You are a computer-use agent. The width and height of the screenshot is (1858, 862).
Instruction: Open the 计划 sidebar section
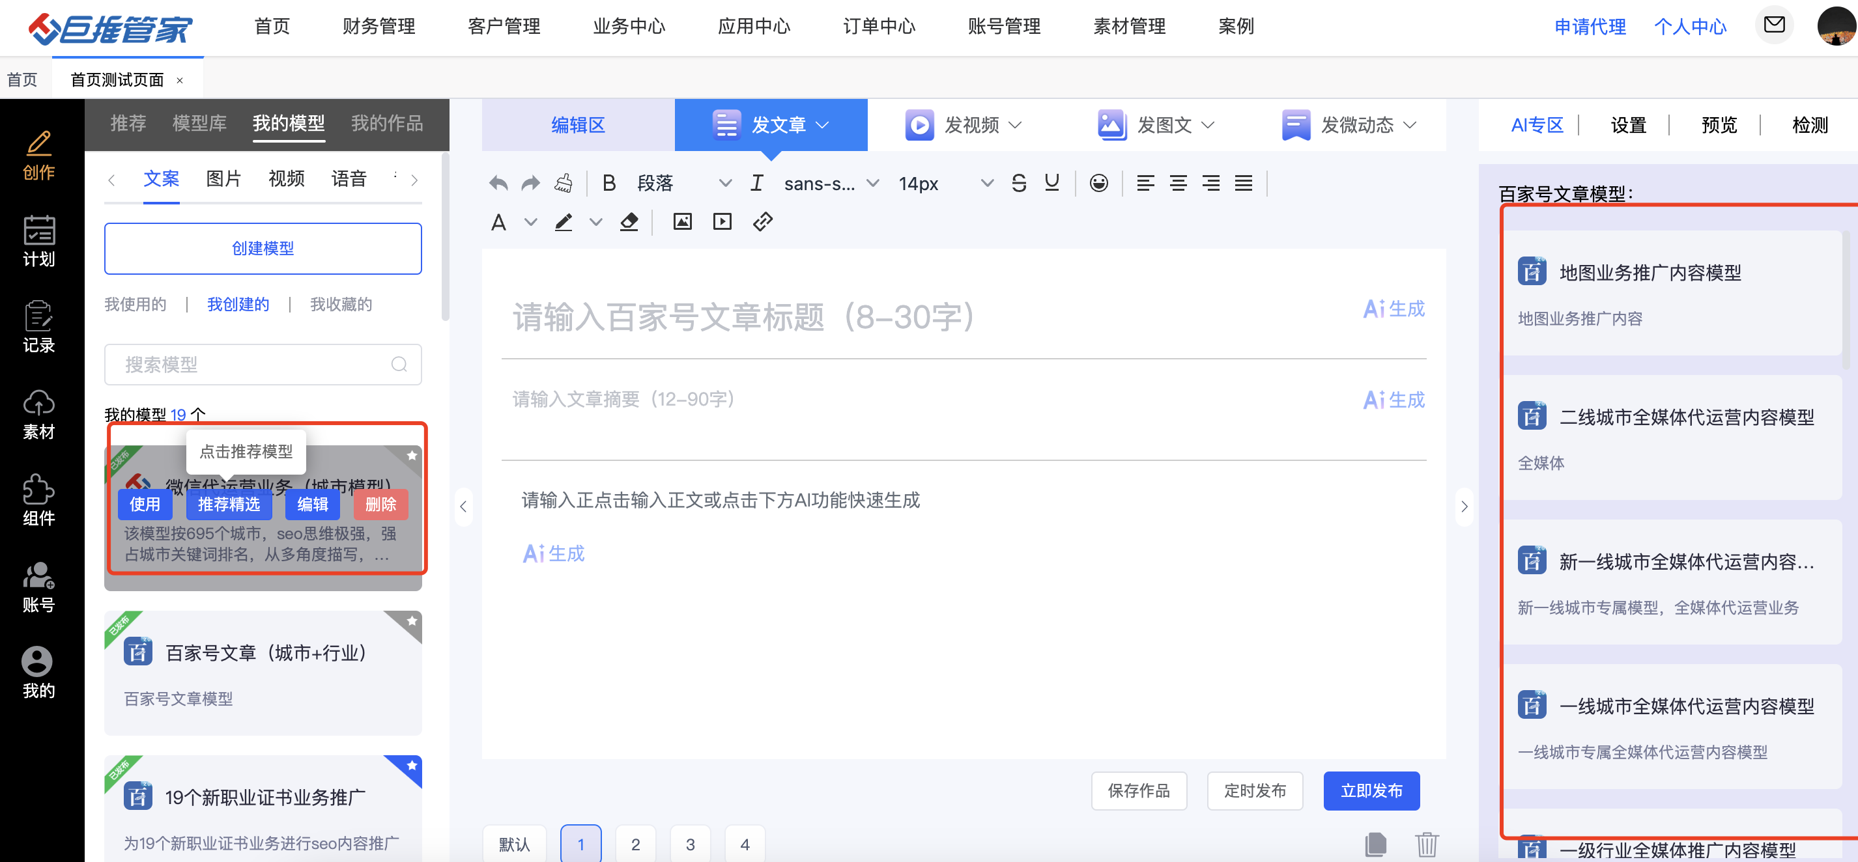click(39, 242)
